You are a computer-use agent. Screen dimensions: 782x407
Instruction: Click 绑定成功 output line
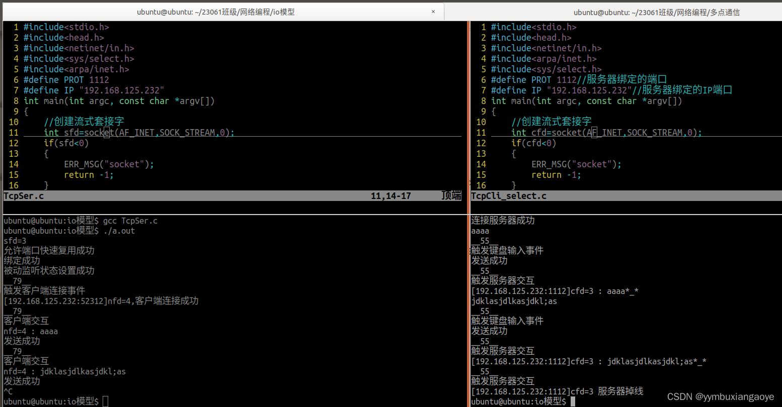(x=22, y=261)
